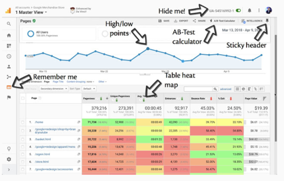The height and width of the screenshot is (181, 284).
Task: Toggle red thermometer on % Exit column
Action: [x=231, y=99]
